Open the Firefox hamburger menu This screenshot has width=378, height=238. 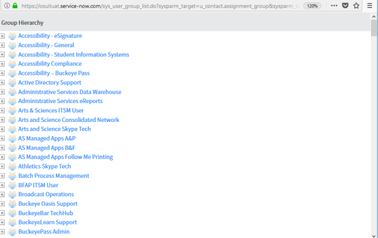[370, 5]
